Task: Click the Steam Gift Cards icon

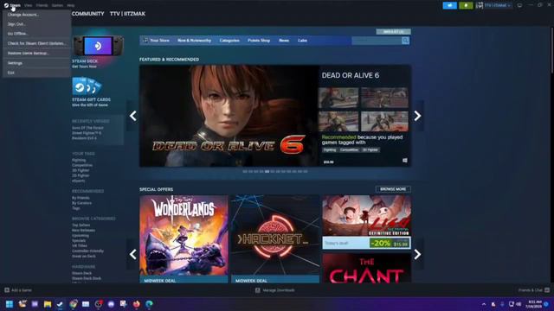Action: [x=87, y=86]
